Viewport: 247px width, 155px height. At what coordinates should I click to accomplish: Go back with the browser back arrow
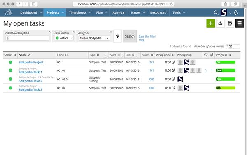(19, 4)
